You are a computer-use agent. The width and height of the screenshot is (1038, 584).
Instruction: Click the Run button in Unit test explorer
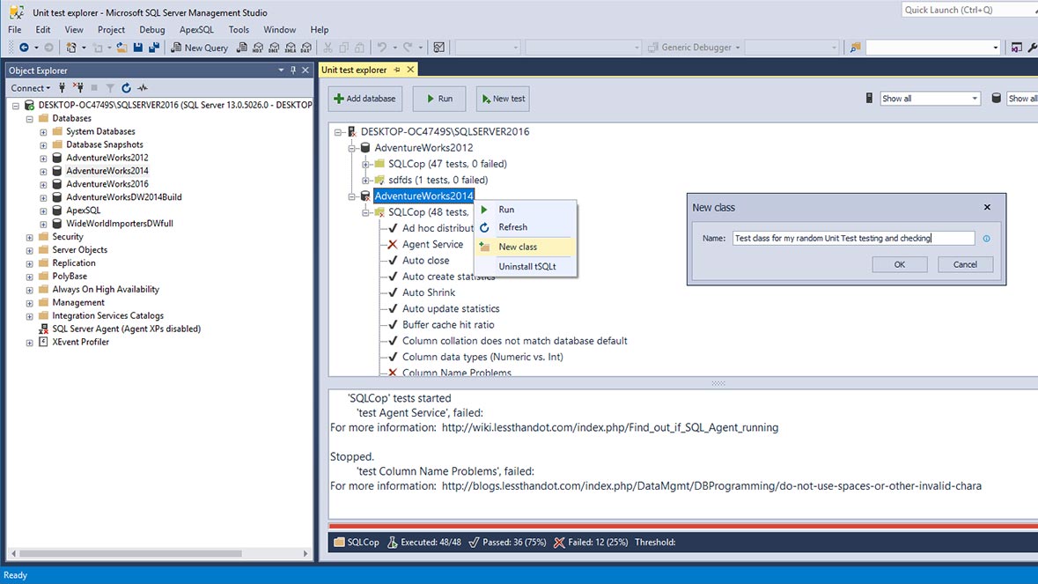(439, 99)
